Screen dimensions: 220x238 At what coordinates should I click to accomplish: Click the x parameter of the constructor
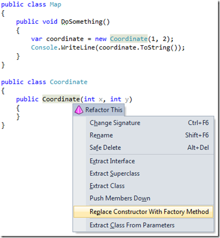click(x=101, y=100)
